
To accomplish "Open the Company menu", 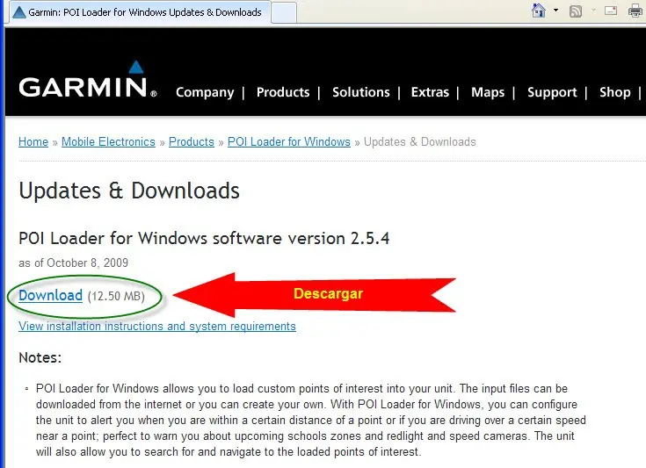I will [205, 92].
